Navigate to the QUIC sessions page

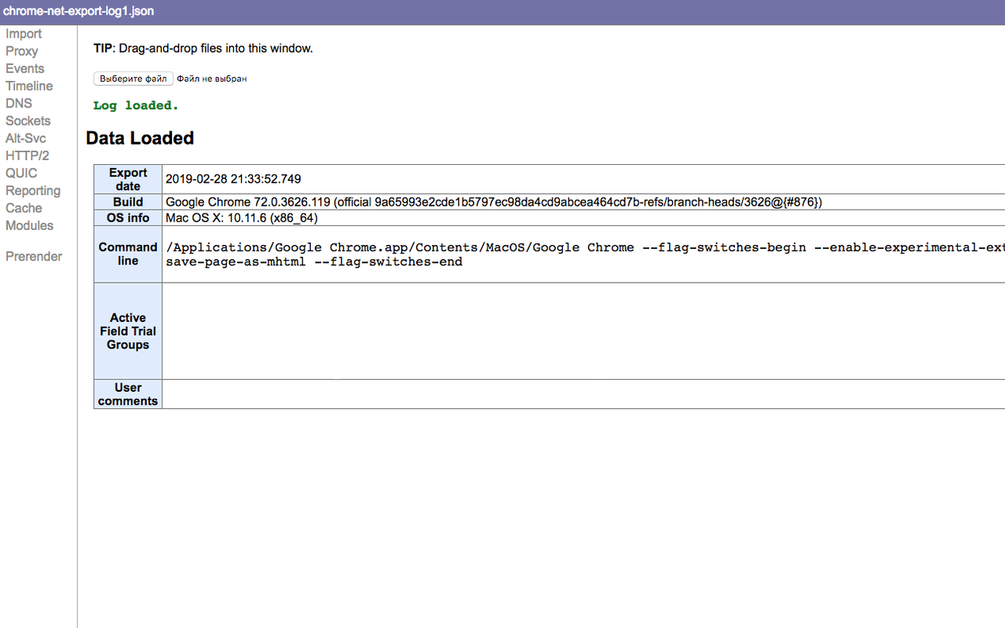[20, 173]
